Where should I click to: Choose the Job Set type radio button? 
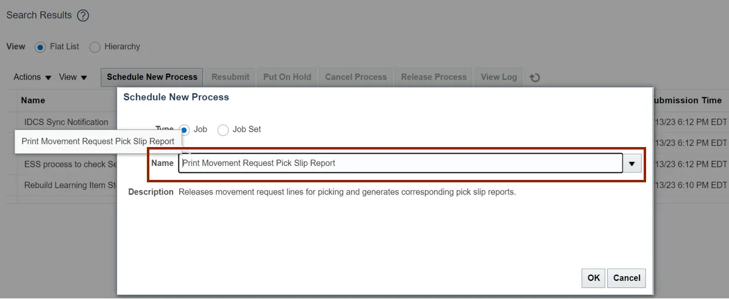[223, 129]
